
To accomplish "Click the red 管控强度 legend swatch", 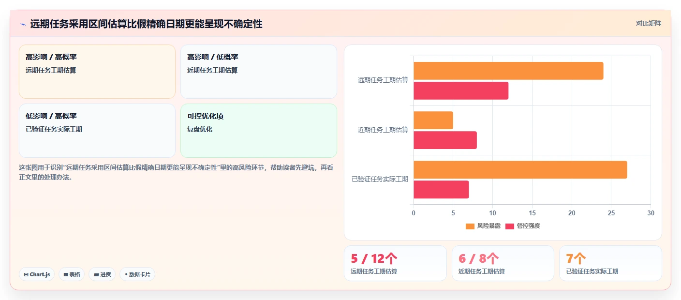I will click(x=510, y=226).
